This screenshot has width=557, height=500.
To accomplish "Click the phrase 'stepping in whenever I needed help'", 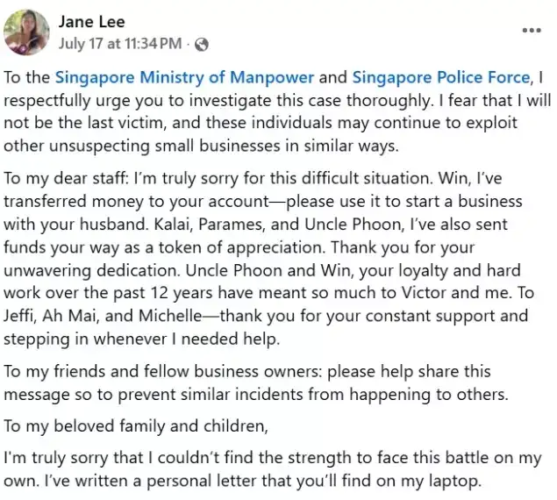I will click(x=142, y=339).
